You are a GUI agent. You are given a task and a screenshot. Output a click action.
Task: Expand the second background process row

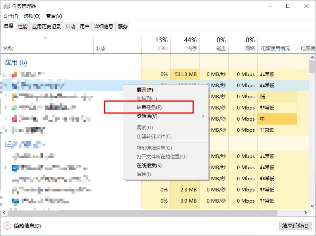pyautogui.click(x=5, y=168)
